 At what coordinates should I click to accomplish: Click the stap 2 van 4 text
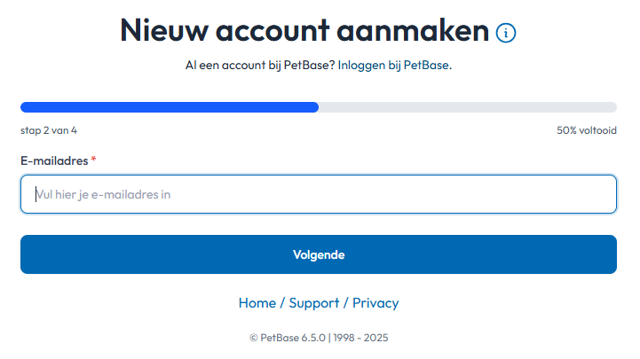[49, 130]
